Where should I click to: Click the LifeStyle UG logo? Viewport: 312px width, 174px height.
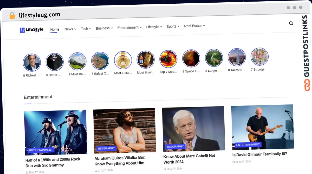point(31,30)
